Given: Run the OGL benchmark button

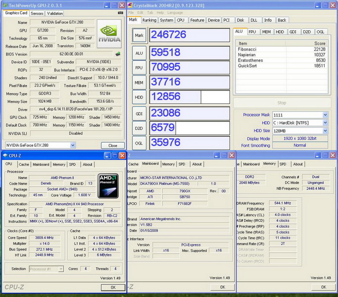Looking at the screenshot, I should (139, 142).
